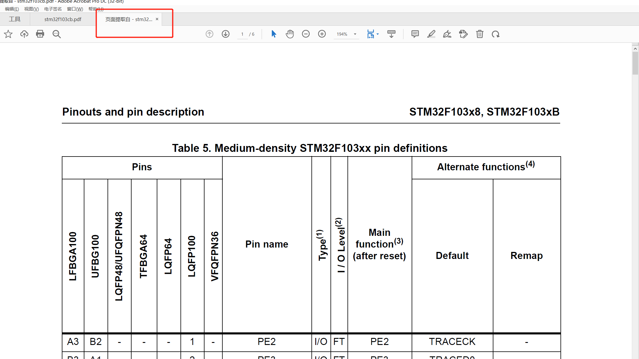Open the 编辑(E) menu
The height and width of the screenshot is (359, 639).
[12, 9]
